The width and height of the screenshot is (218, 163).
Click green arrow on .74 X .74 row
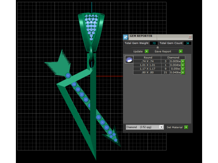[x=183, y=61]
